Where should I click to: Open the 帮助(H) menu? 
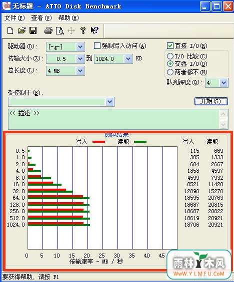pyautogui.click(x=68, y=18)
